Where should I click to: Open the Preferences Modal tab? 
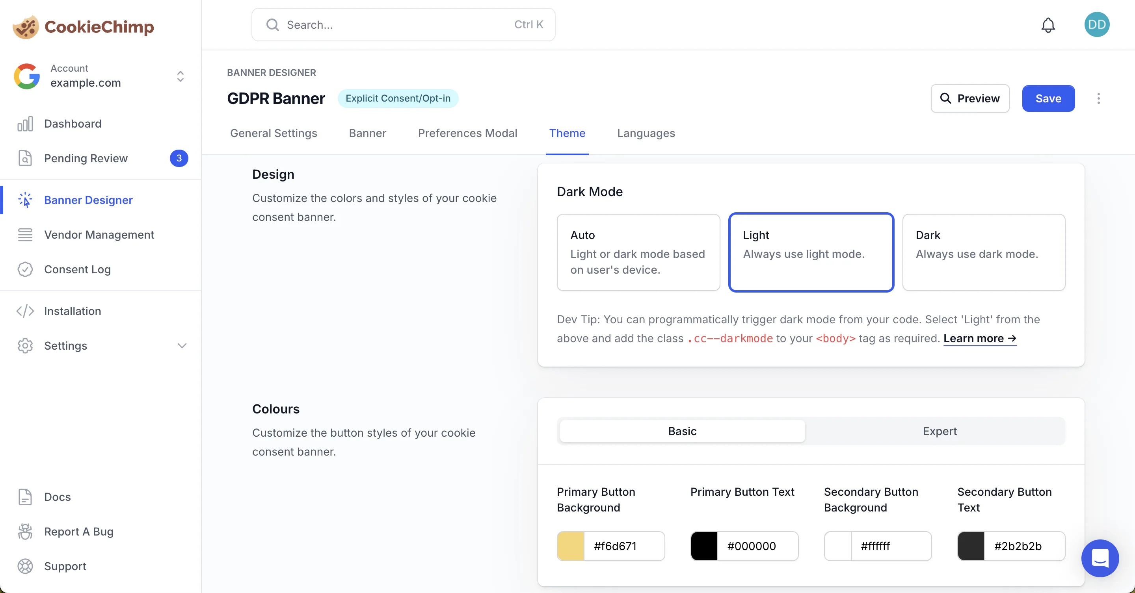pyautogui.click(x=467, y=133)
